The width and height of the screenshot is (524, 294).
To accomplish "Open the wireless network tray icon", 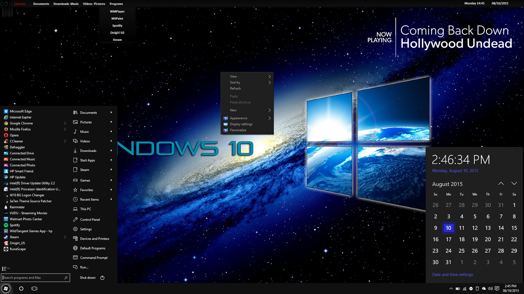I will (x=464, y=288).
